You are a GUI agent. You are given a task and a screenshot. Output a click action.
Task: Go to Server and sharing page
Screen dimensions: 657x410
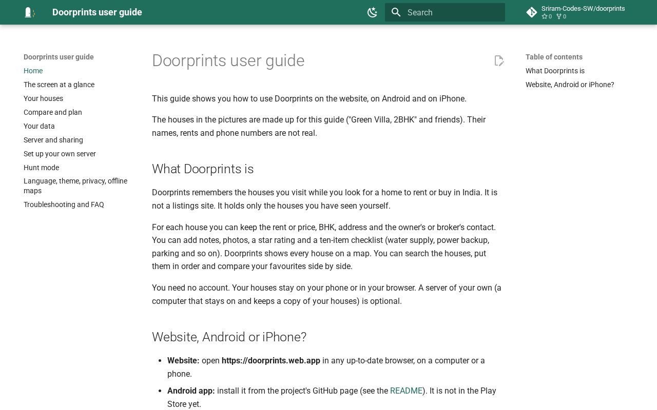[x=53, y=140]
